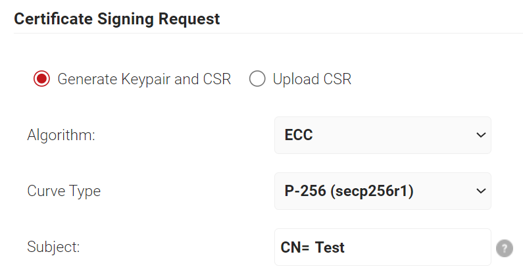This screenshot has width=523, height=275.
Task: Click the 'Algorithm:' label
Action: pos(61,136)
